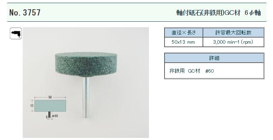Click the 50x13 mm size cell
The height and width of the screenshot is (140, 273).
point(184,42)
